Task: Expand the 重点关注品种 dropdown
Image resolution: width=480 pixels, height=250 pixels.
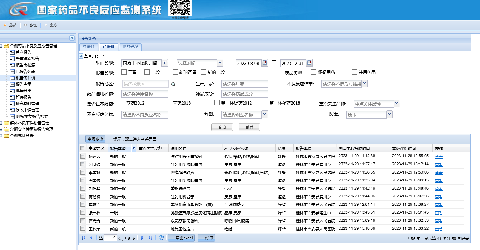Action: coord(396,104)
